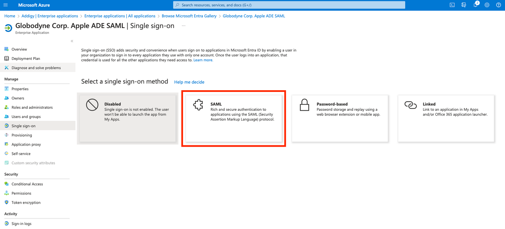
Task: Click the Overview sidebar icon
Action: coord(7,49)
